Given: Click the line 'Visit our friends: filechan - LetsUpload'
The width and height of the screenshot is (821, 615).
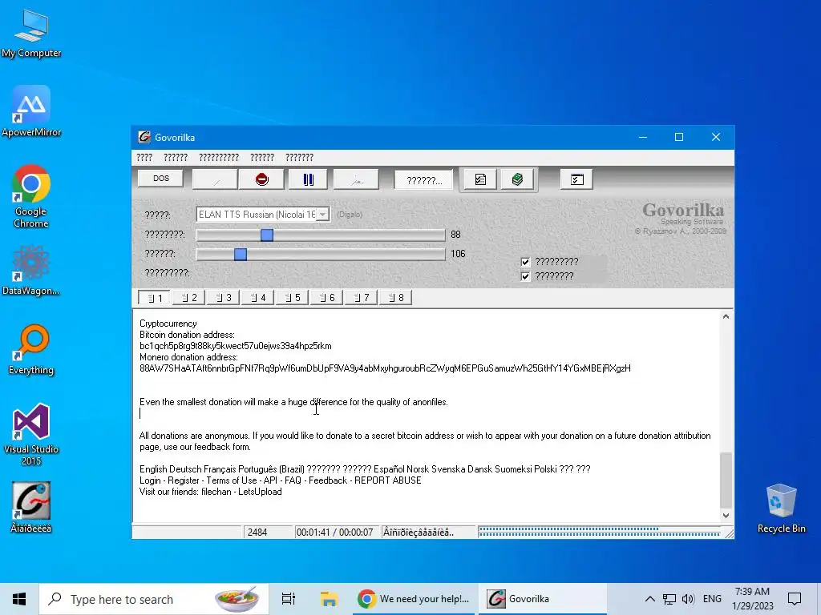Looking at the screenshot, I should click(211, 492).
